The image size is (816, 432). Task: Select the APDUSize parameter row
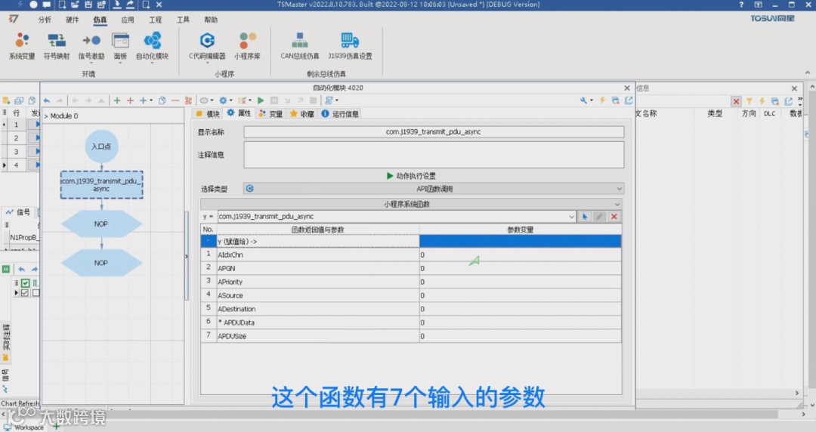click(x=411, y=336)
